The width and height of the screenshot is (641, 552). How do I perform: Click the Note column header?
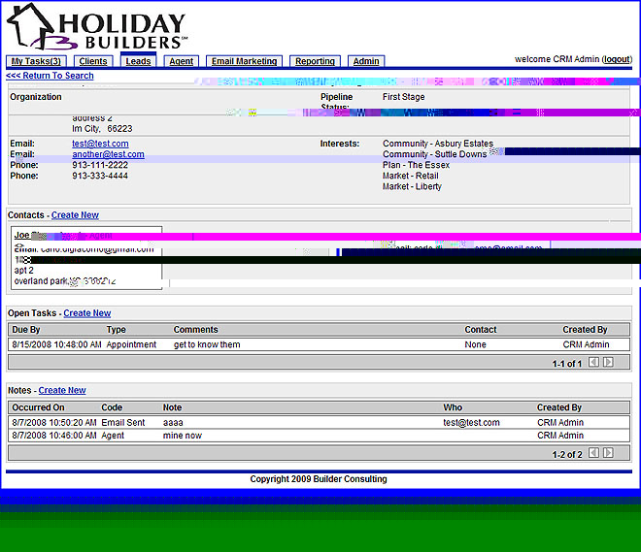click(172, 407)
